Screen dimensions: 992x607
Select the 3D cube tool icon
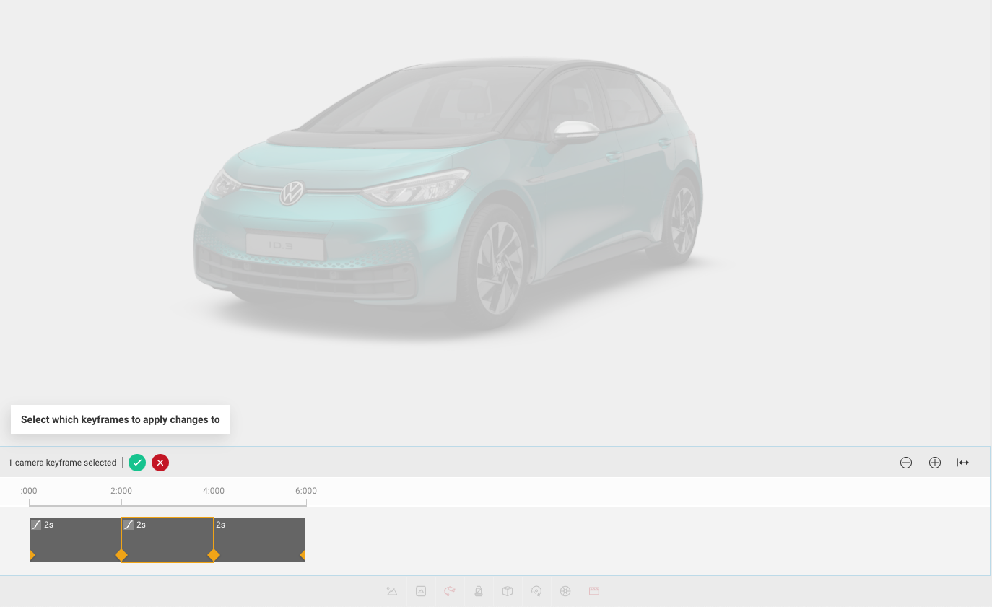[508, 591]
